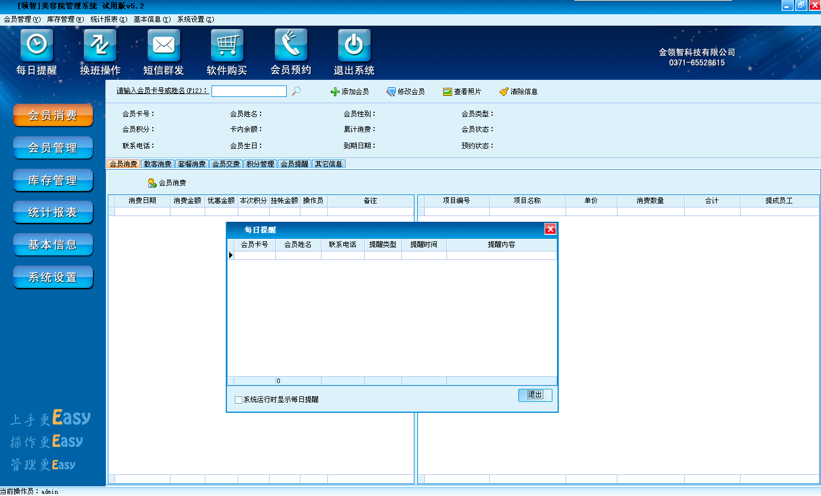
Task: Click the 库存管理 sidebar button
Action: coord(53,180)
